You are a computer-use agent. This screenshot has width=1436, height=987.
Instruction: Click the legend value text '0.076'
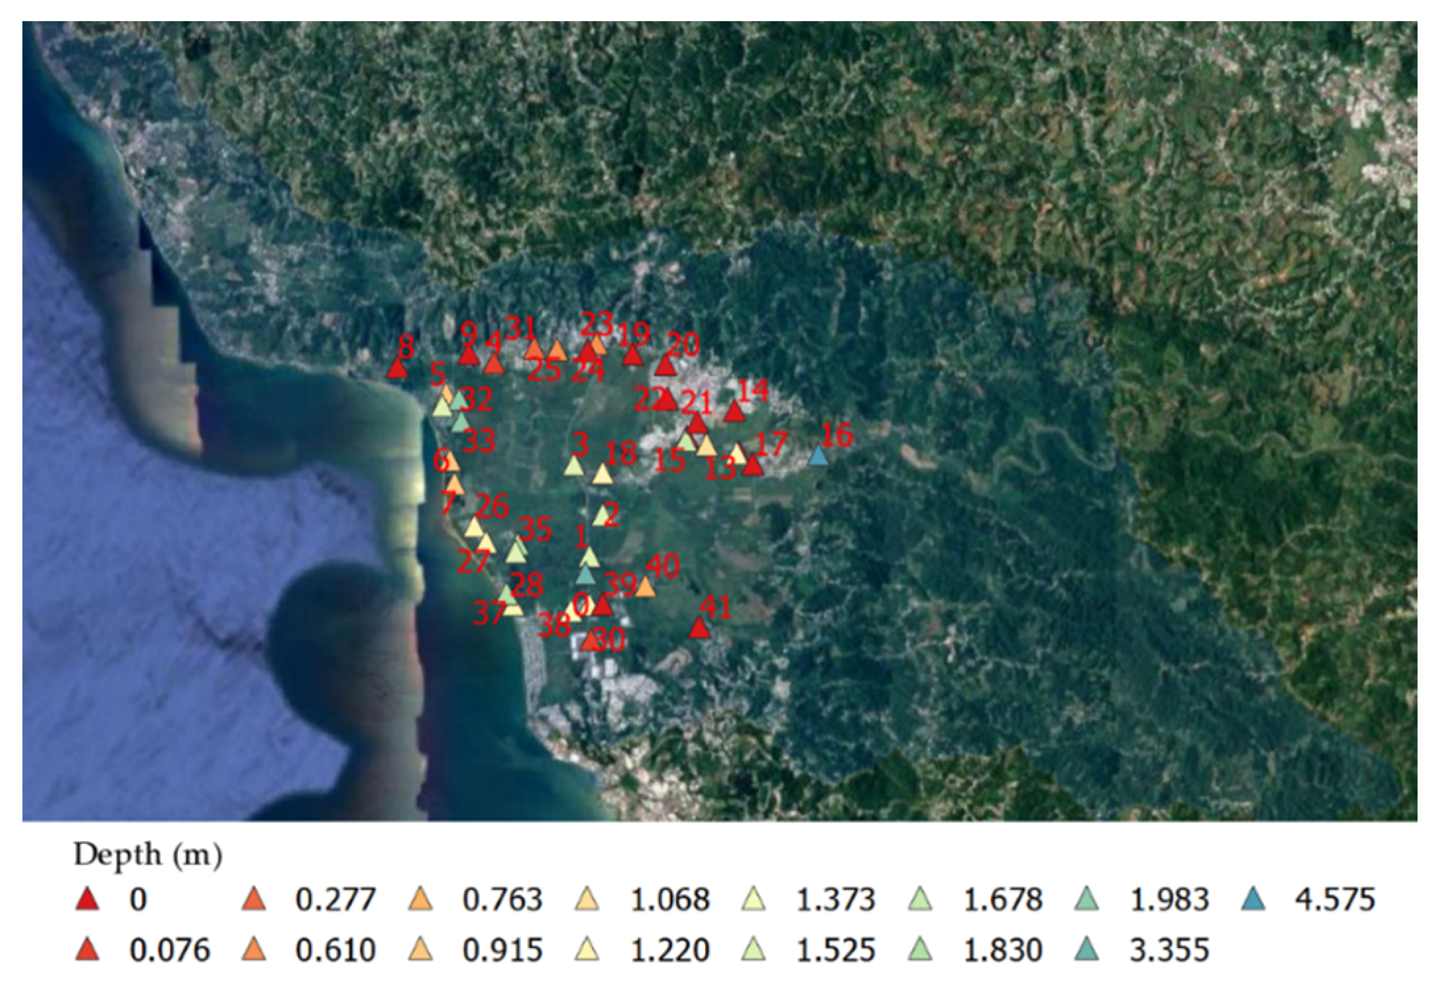point(169,950)
